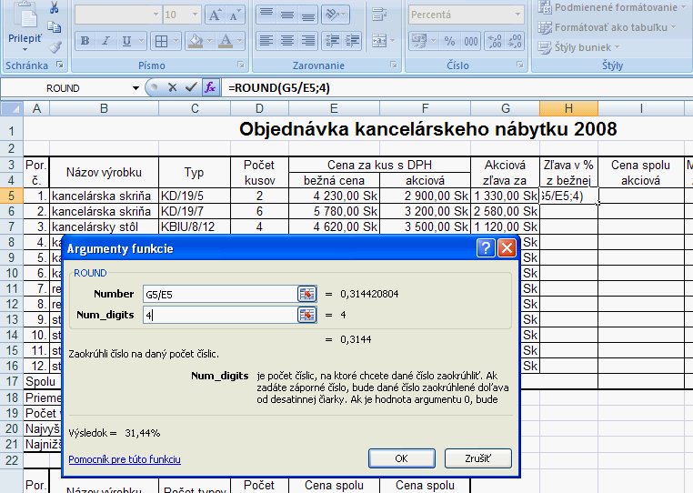Click the Font Color letter A
This screenshot has width=693, height=493.
pos(226,41)
